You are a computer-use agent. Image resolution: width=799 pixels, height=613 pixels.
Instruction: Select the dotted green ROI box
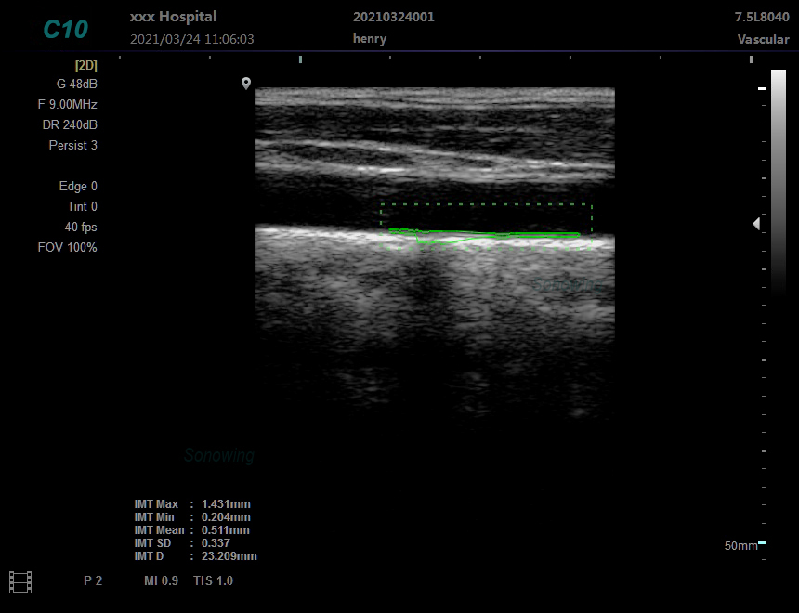(486, 204)
